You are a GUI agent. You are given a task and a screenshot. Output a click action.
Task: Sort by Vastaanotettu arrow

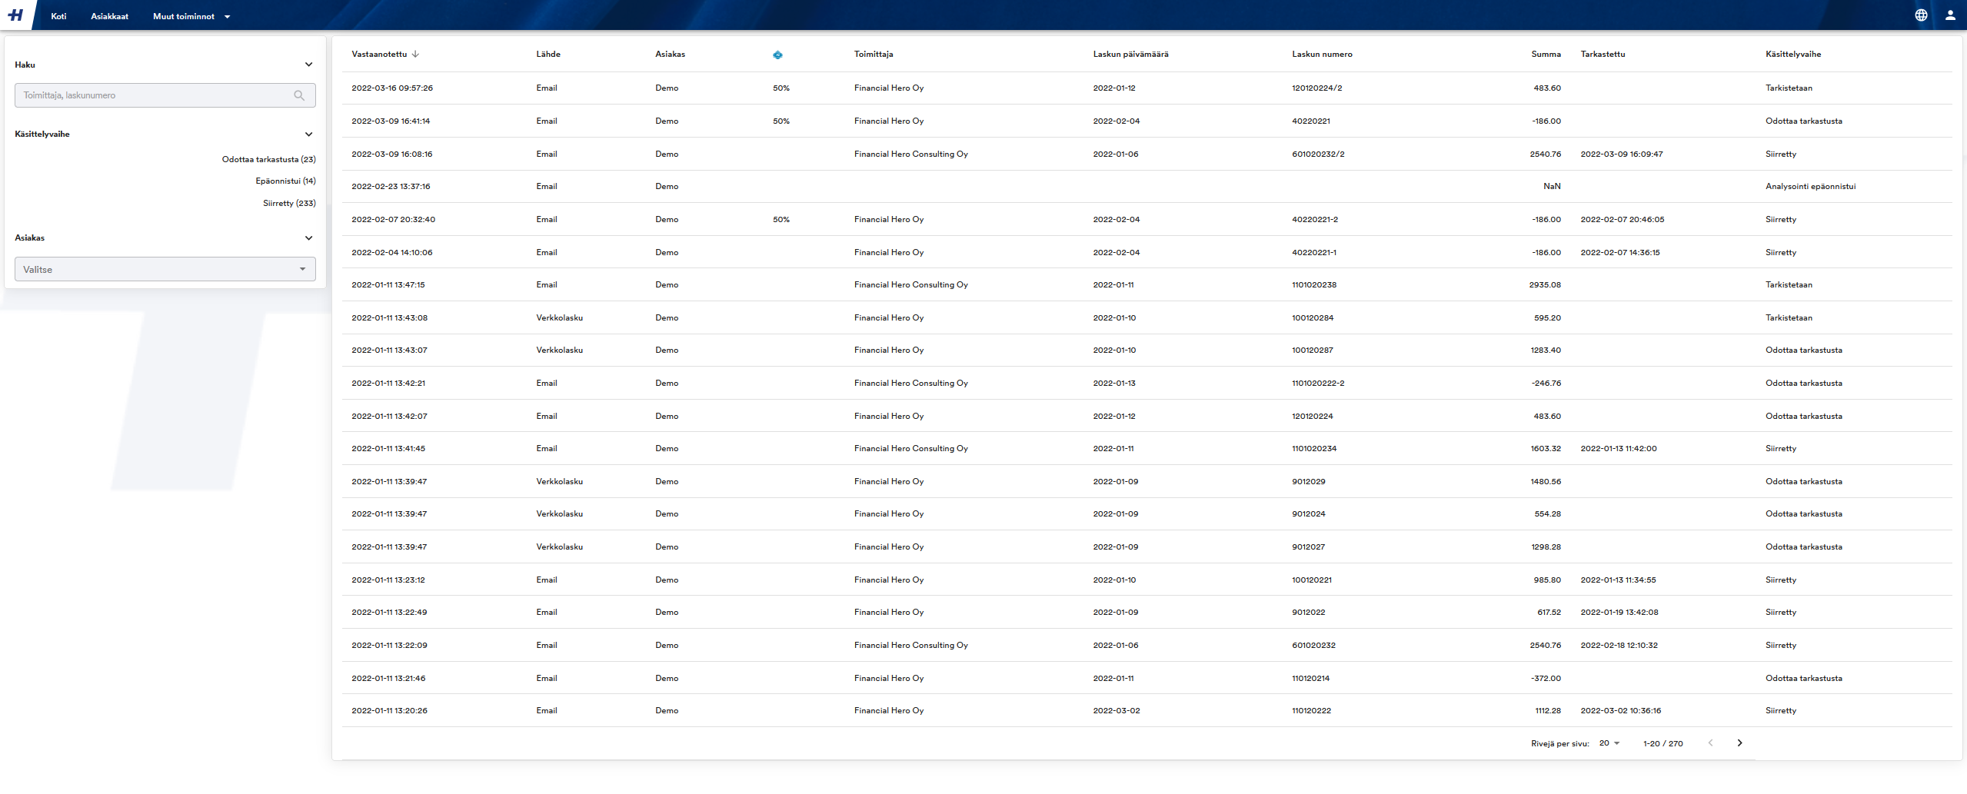point(415,55)
